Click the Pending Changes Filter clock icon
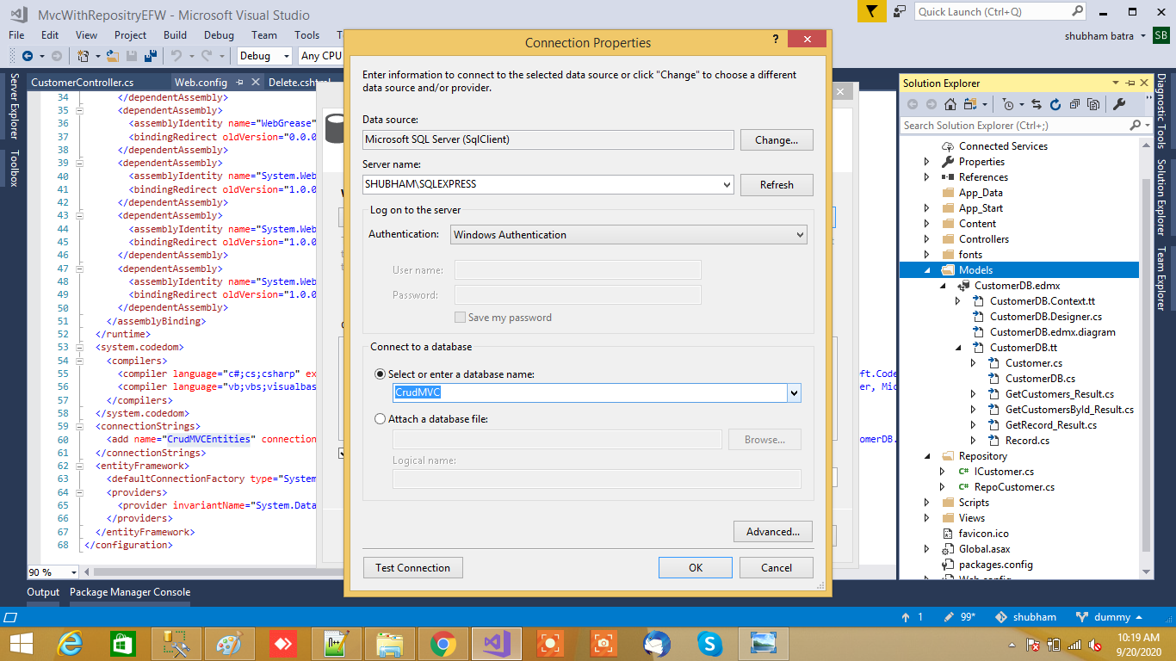The width and height of the screenshot is (1176, 661). pos(1008,104)
